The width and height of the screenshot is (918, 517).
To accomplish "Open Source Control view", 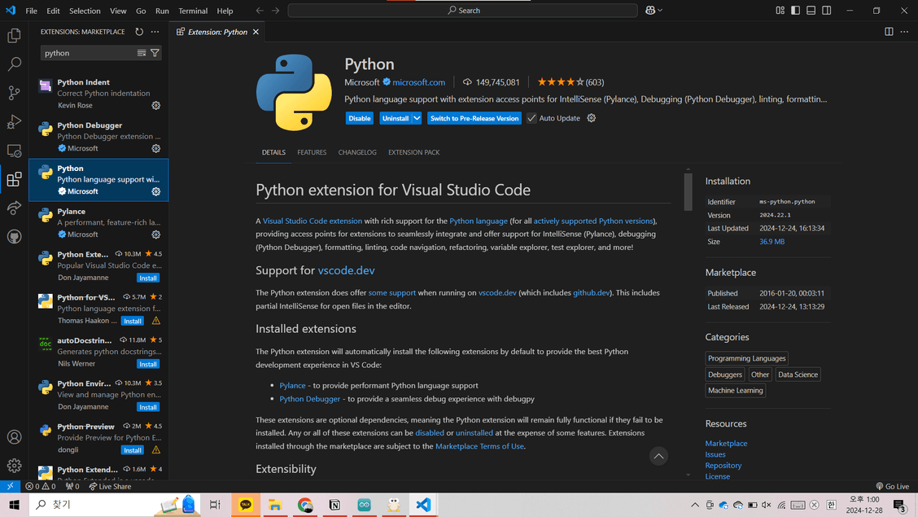I will [x=14, y=93].
